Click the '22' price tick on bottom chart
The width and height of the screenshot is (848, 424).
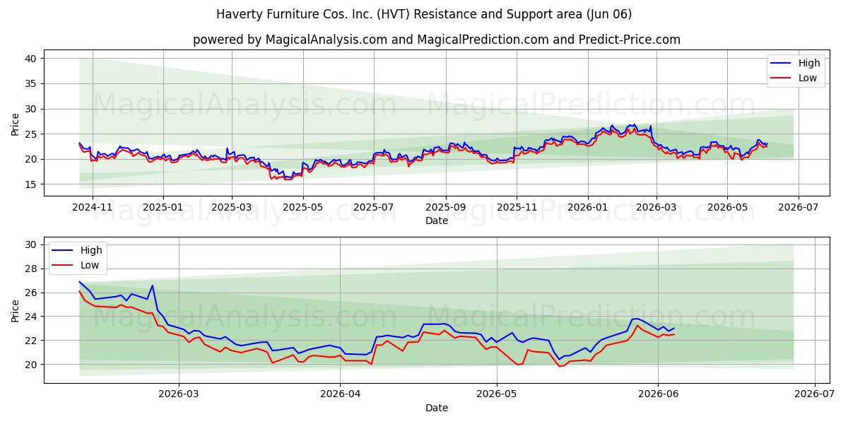pyautogui.click(x=32, y=341)
